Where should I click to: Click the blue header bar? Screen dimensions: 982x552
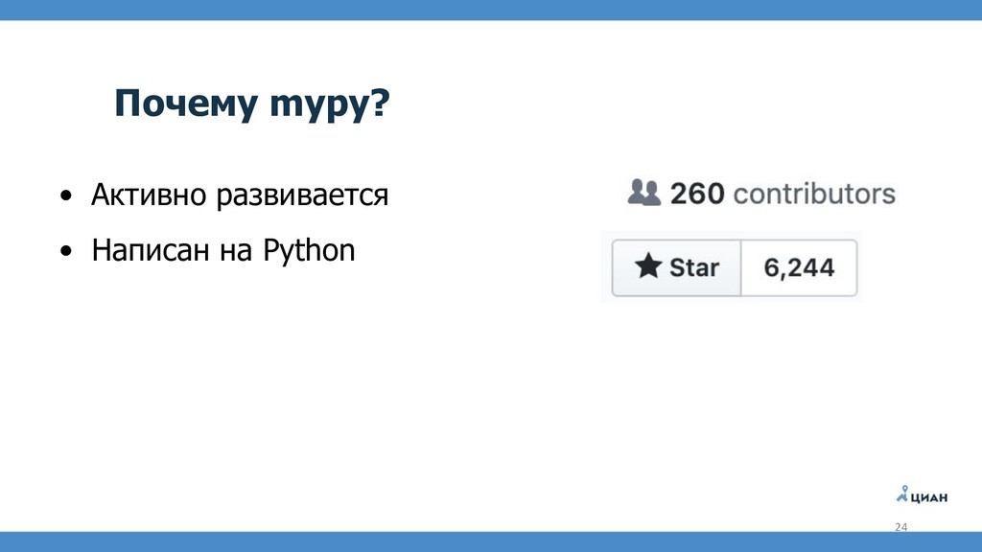[x=491, y=10]
